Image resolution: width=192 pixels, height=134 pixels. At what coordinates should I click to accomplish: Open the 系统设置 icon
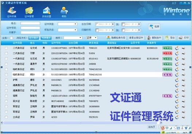(46, 11)
